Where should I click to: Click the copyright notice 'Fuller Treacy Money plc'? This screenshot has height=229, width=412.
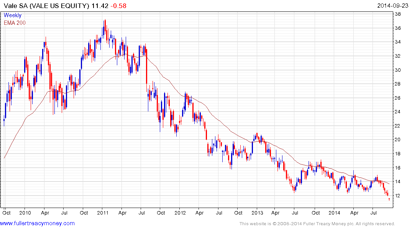point(328,224)
